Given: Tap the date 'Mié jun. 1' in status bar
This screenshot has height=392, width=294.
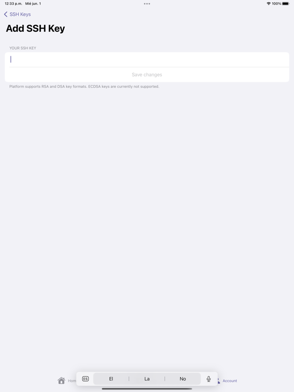Looking at the screenshot, I should coord(33,4).
